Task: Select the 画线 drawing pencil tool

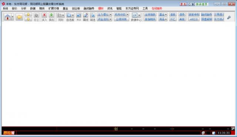Action: [x=86, y=15]
